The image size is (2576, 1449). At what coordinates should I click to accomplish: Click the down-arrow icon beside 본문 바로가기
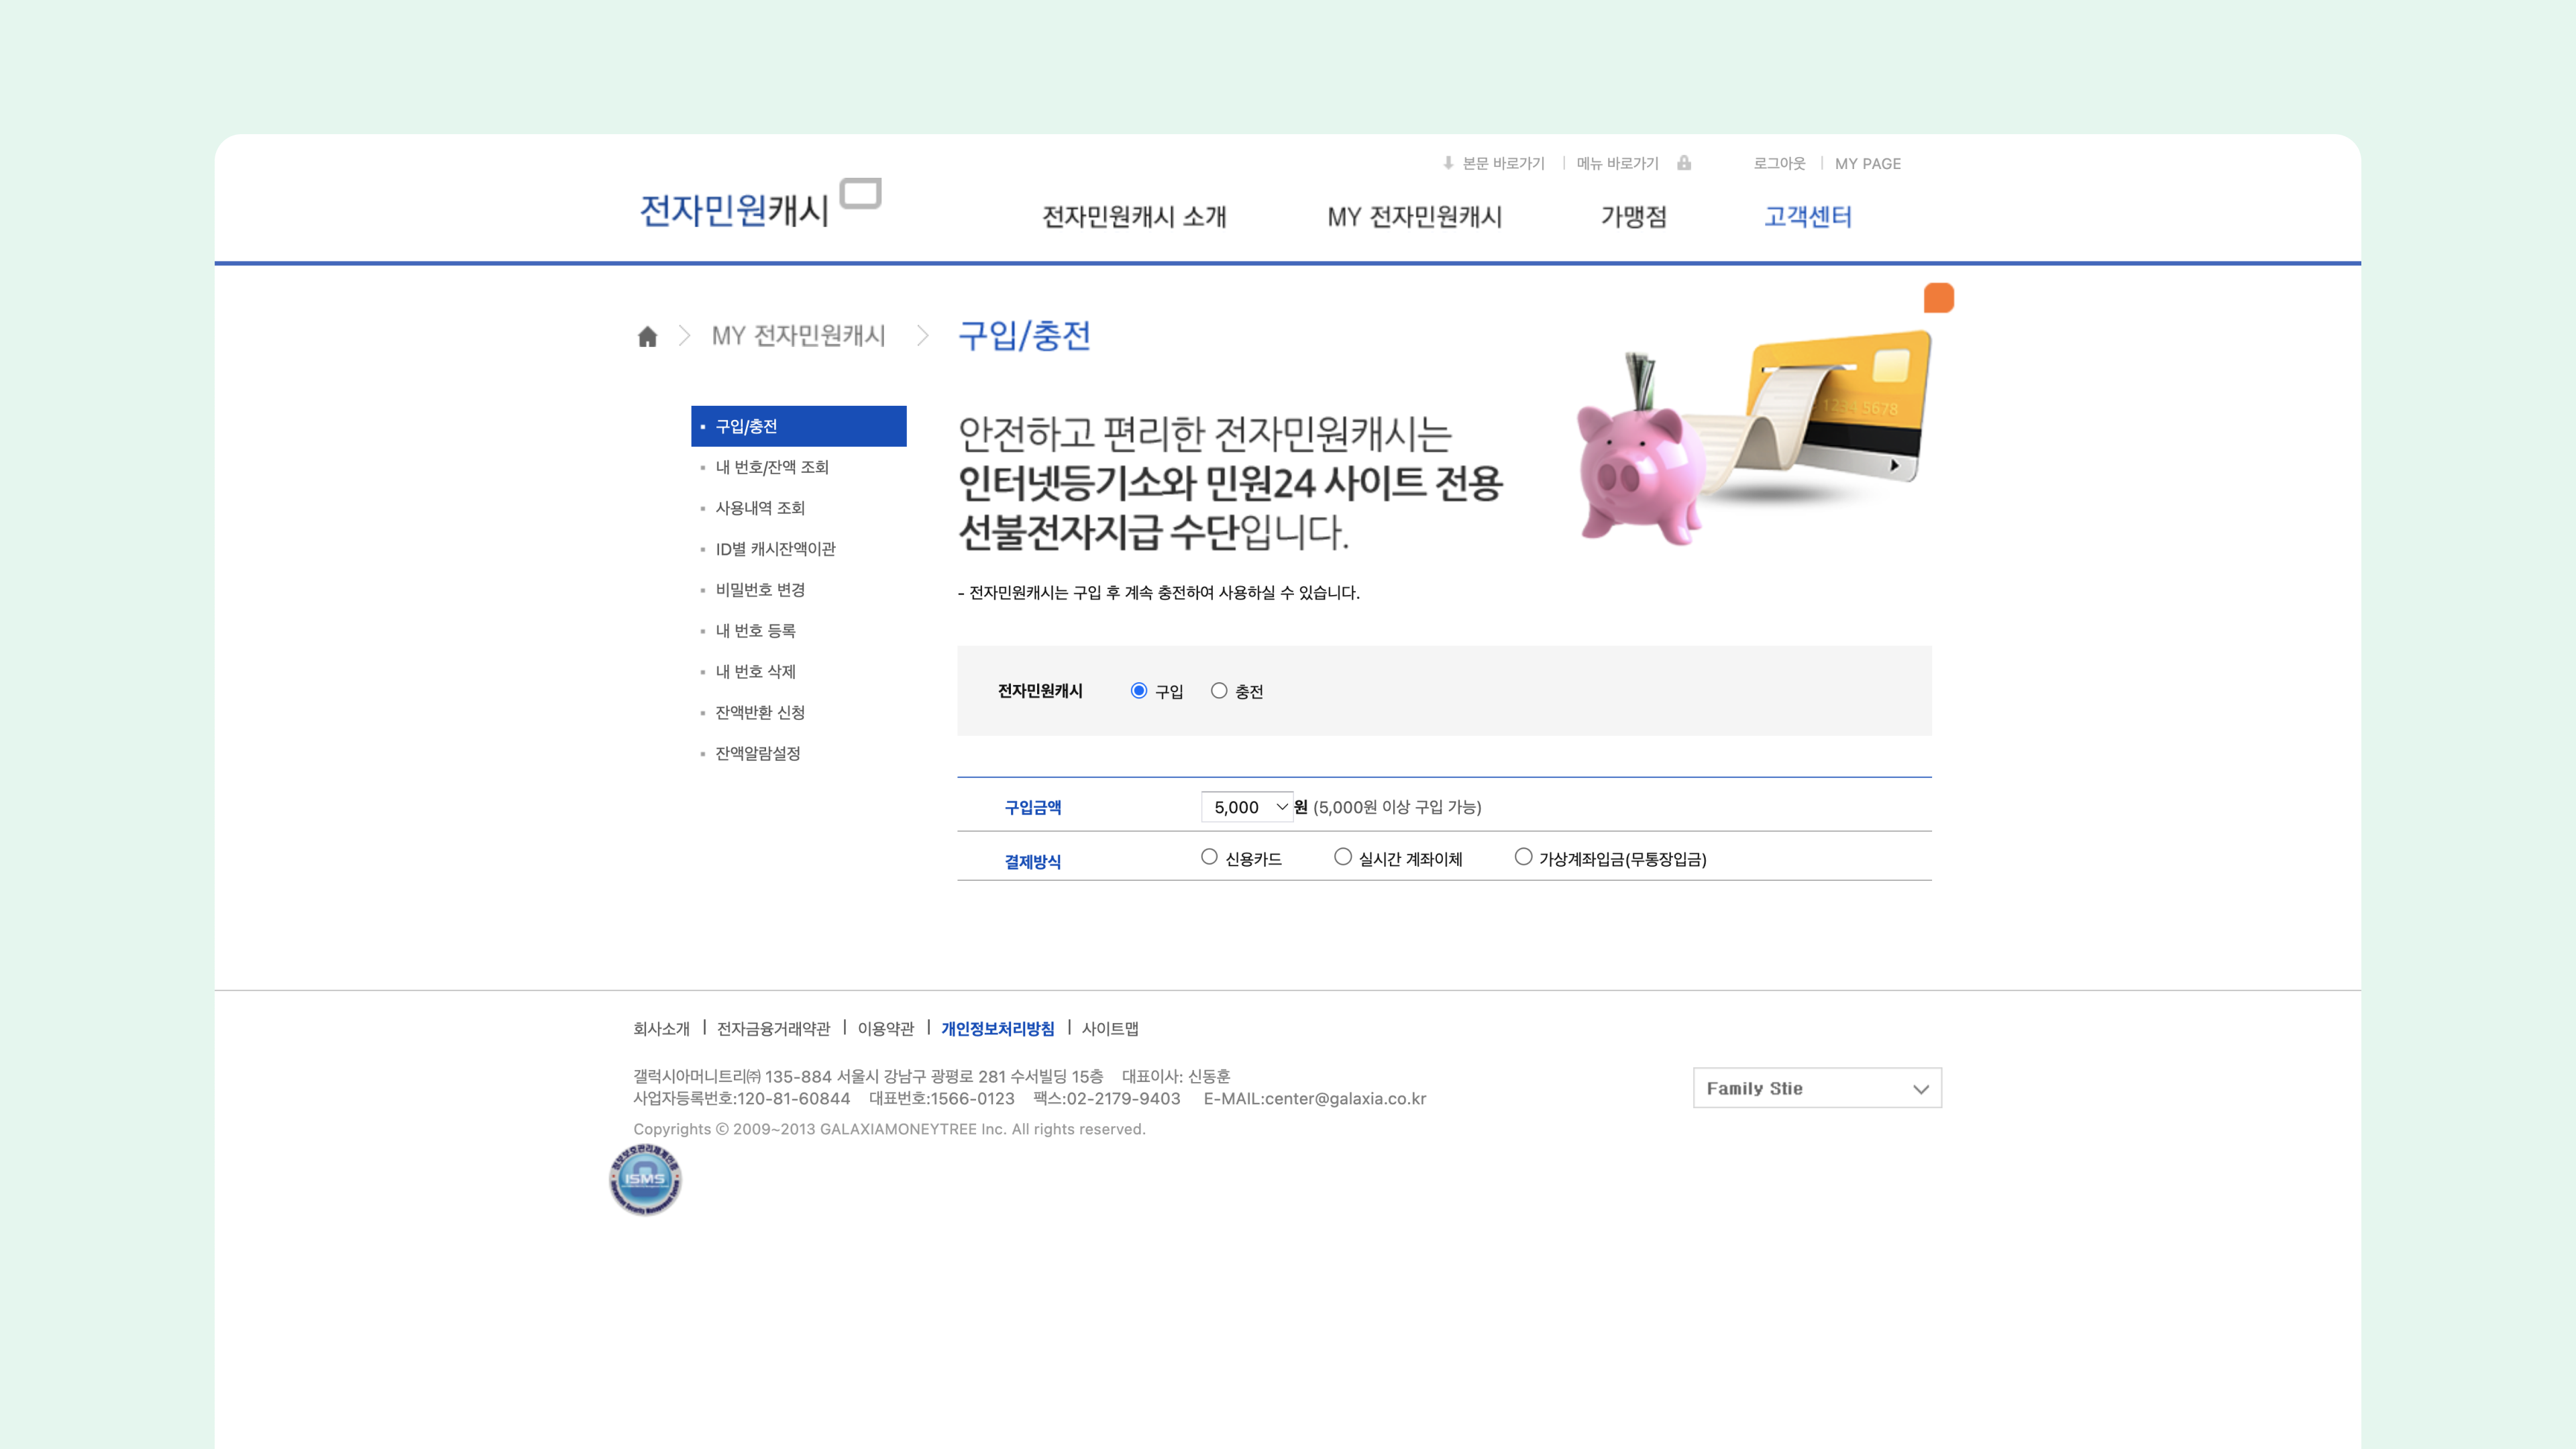1448,163
